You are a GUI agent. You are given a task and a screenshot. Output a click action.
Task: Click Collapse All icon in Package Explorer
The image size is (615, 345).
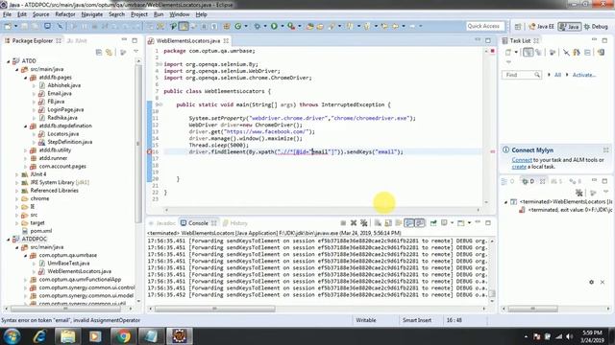tap(99, 52)
